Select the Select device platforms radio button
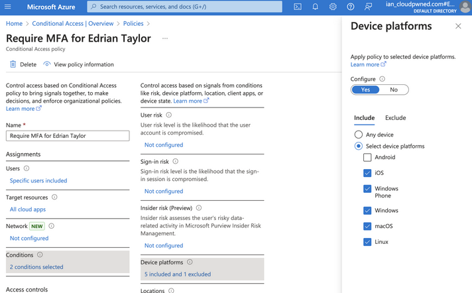472x293 pixels. 358,146
